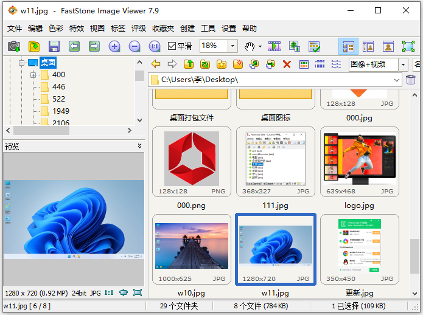Open the 评级 menu
The image size is (423, 315).
(139, 29)
